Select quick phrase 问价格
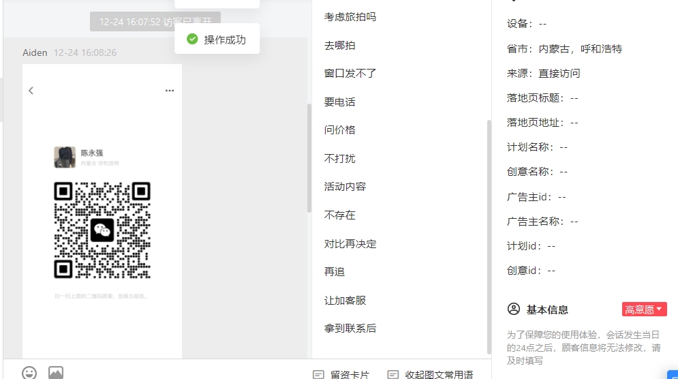The image size is (678, 379). pos(340,130)
